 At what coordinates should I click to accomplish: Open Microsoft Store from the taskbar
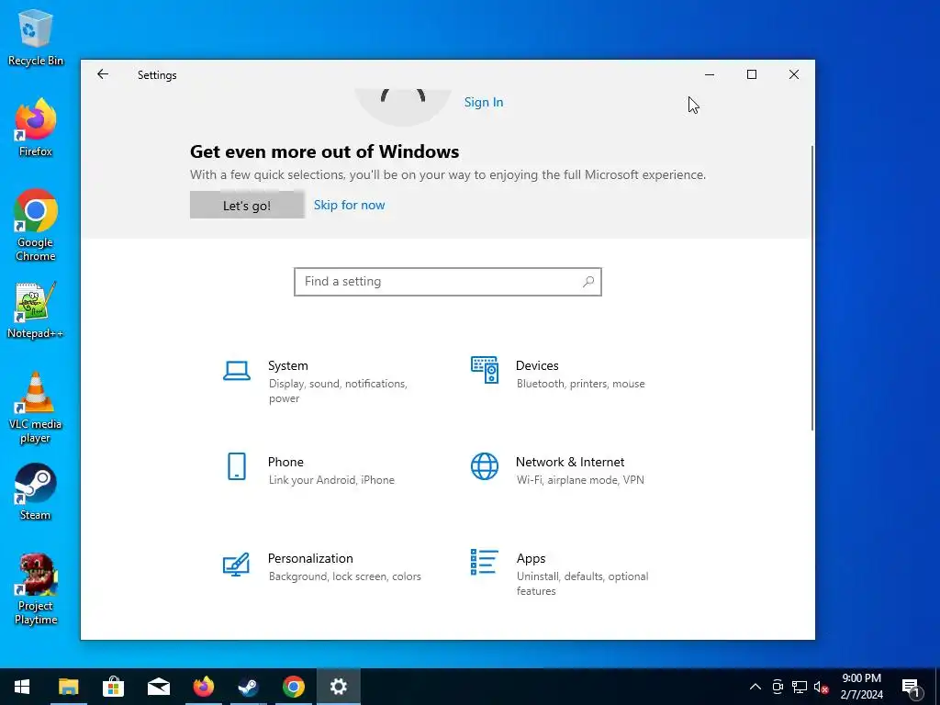(x=113, y=687)
